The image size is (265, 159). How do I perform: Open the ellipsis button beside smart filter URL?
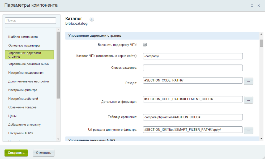[248, 130]
